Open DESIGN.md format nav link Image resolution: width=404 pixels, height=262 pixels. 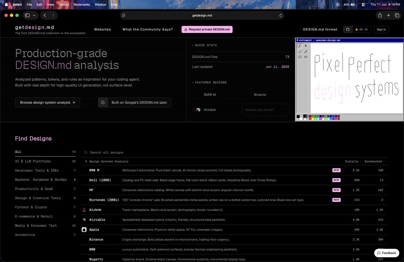pos(320,30)
